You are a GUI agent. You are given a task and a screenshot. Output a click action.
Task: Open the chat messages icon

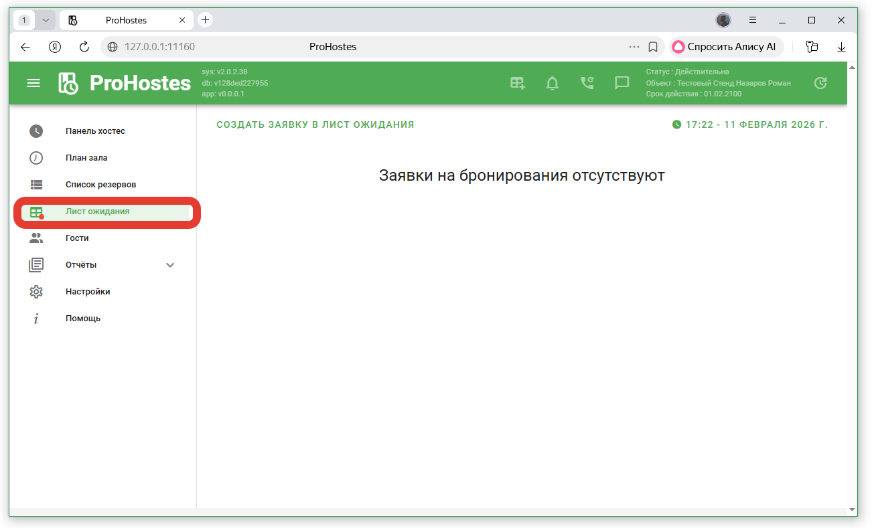click(622, 83)
